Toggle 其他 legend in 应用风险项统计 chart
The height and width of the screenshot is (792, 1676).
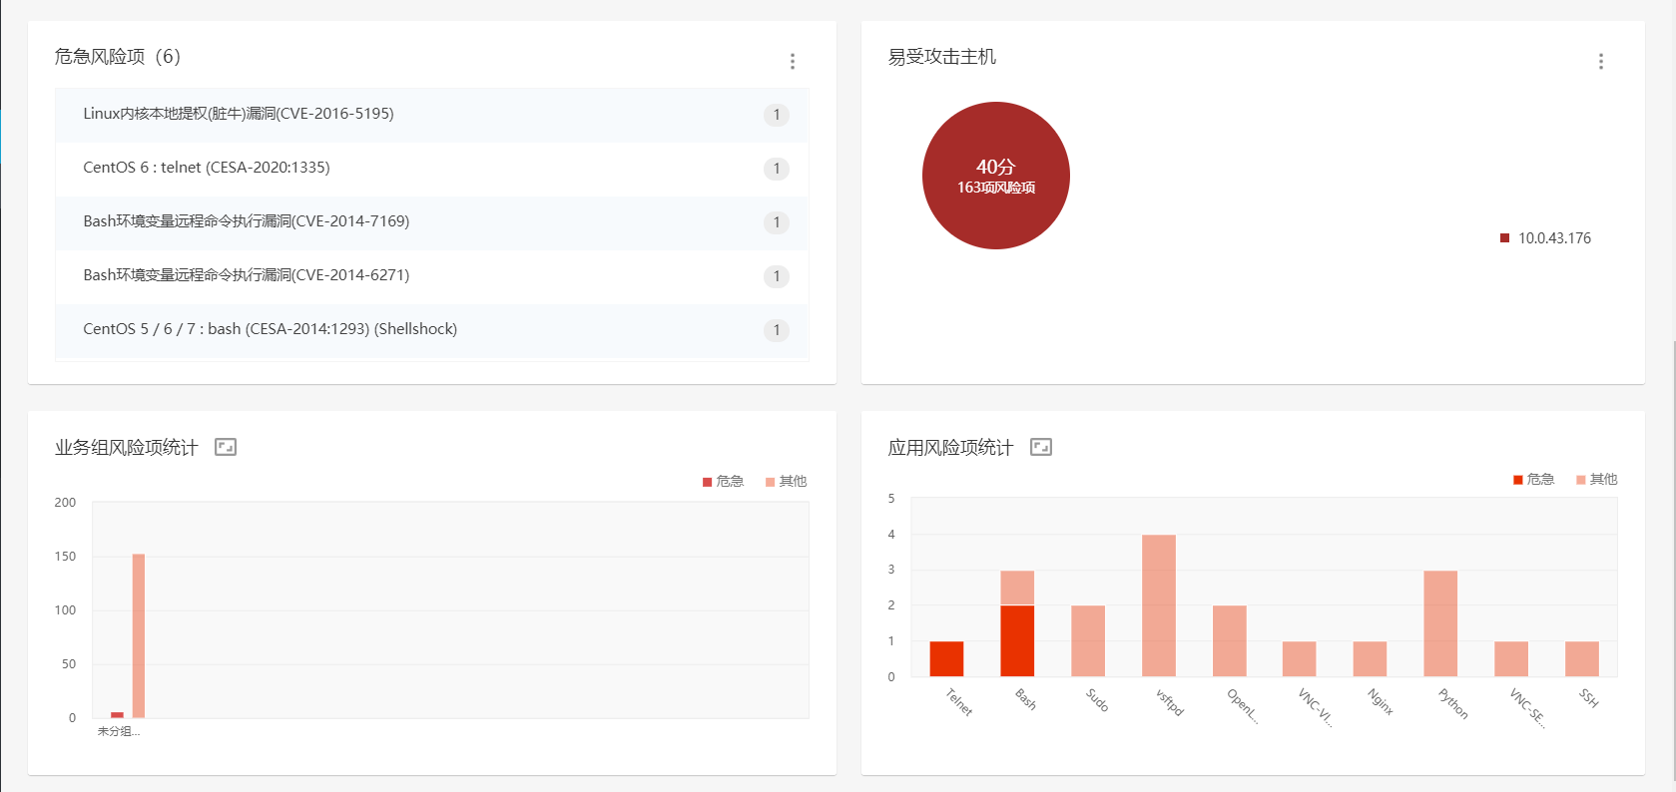click(x=1596, y=480)
